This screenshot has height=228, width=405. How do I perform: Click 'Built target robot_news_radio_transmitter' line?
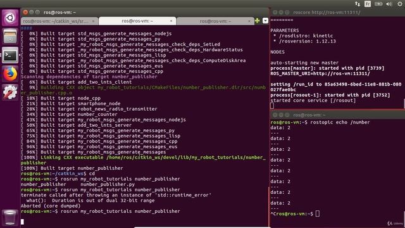99,109
